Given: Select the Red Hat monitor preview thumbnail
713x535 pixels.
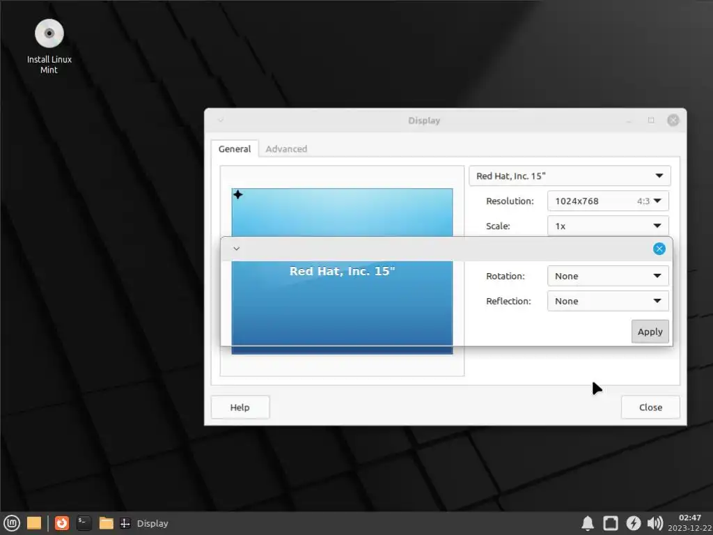Looking at the screenshot, I should click(x=342, y=271).
